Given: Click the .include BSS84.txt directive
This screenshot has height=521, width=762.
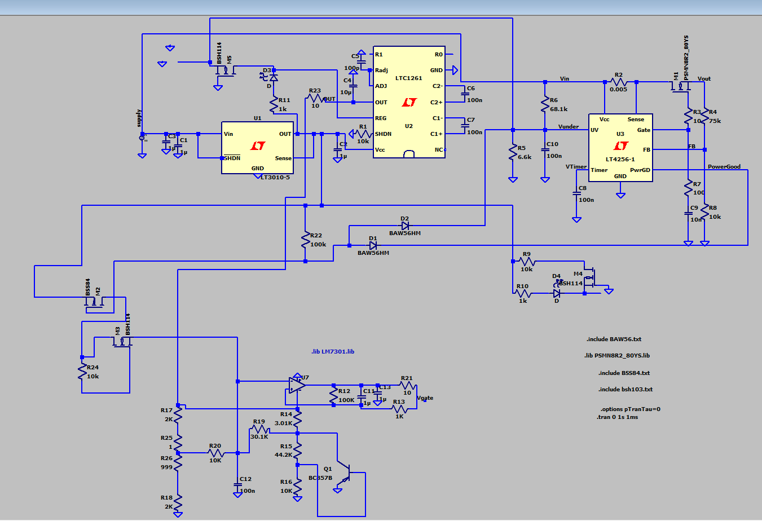Looking at the screenshot, I should [x=624, y=373].
